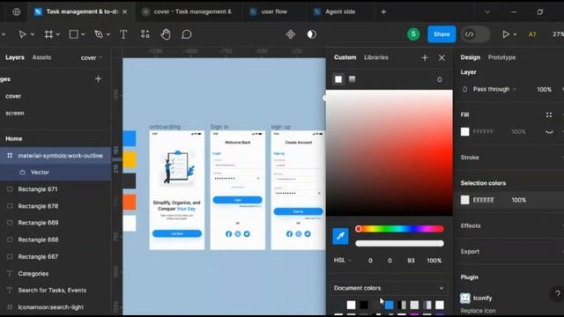Toggle Dev Mode switch
Viewport: 564px width, 317px height.
click(476, 34)
